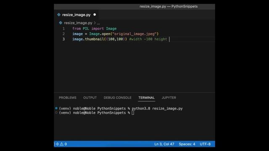This screenshot has height=151, width=269.
Task: Open the DEBUG CONSOLE tab
Action: pyautogui.click(x=118, y=98)
